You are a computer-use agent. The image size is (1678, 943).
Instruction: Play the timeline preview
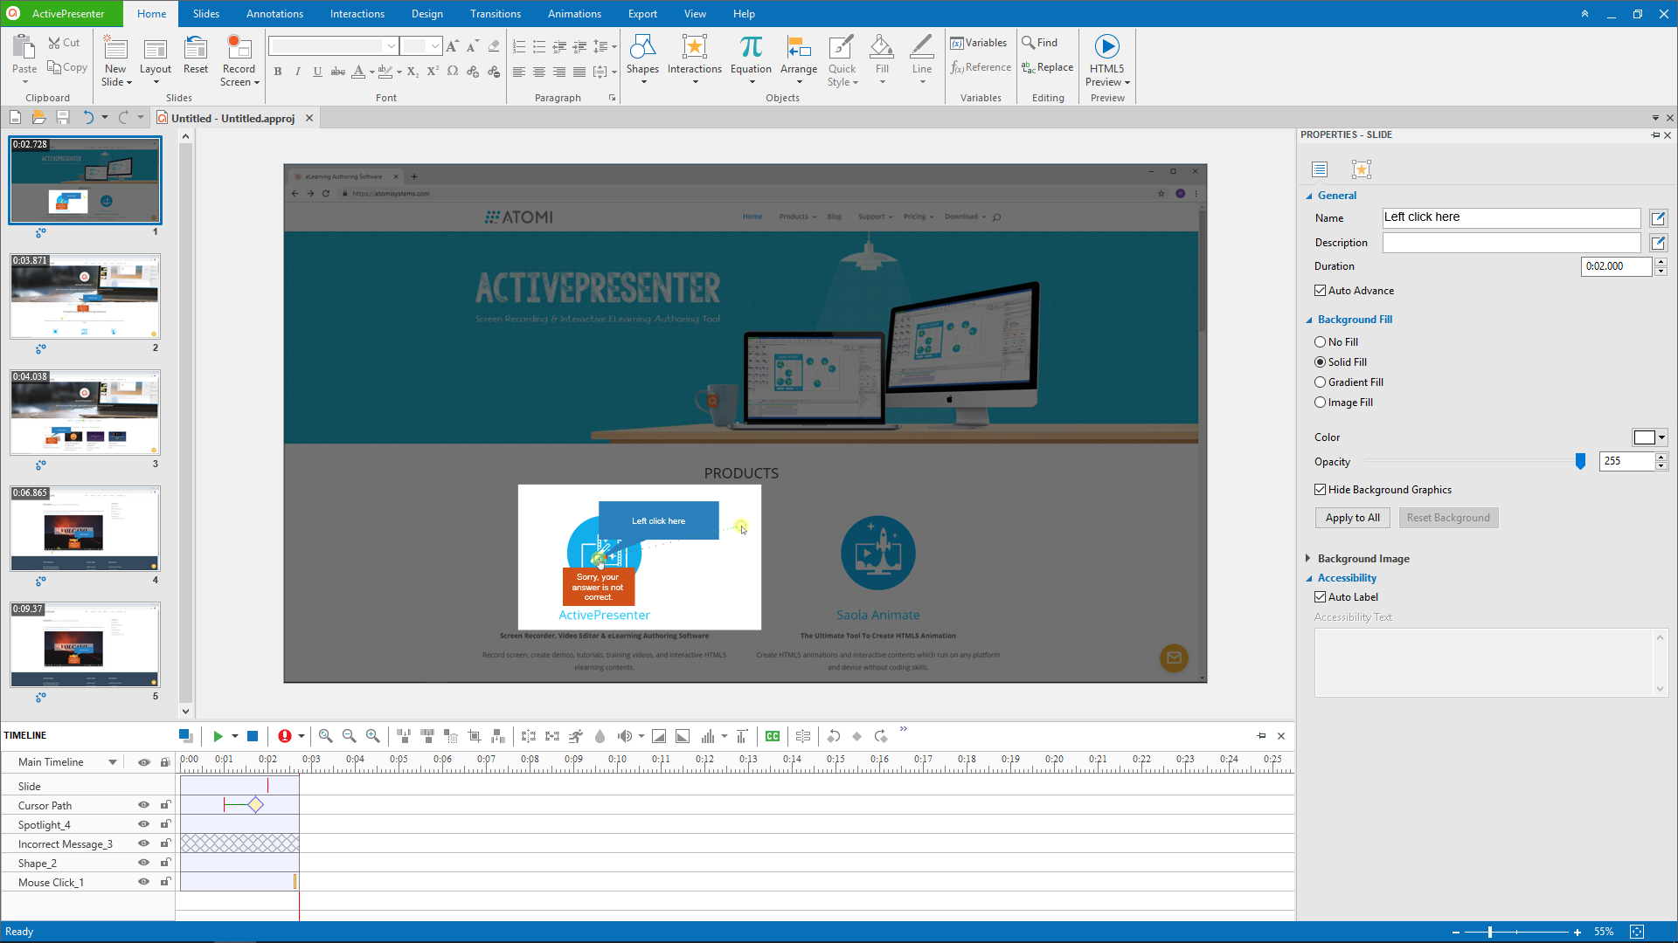point(218,736)
